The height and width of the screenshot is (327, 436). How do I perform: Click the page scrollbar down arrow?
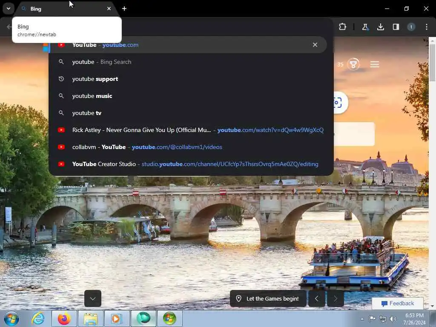tap(432, 307)
